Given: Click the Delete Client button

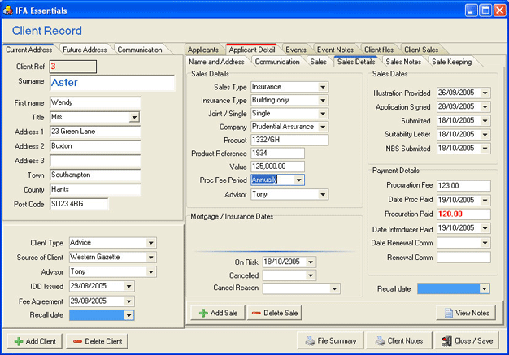Looking at the screenshot, I should 97,341.
